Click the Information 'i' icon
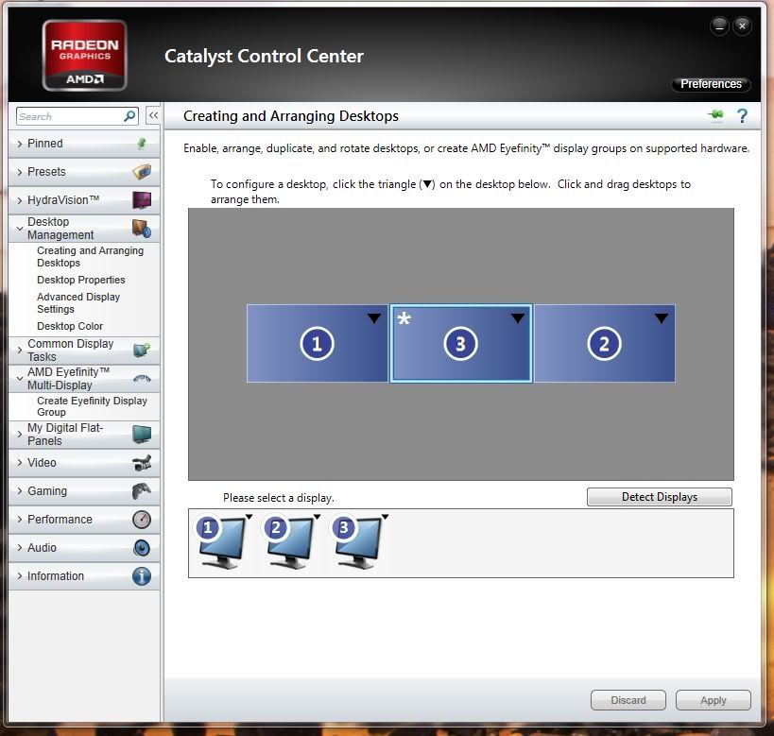 coord(142,576)
